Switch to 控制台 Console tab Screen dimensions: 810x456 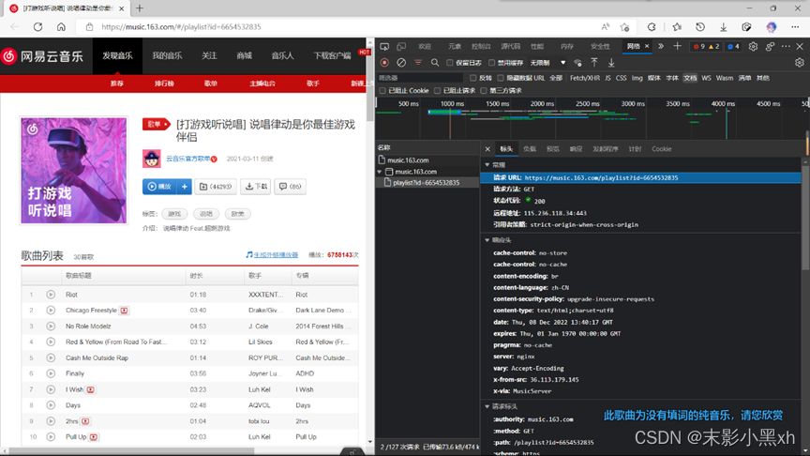click(481, 47)
